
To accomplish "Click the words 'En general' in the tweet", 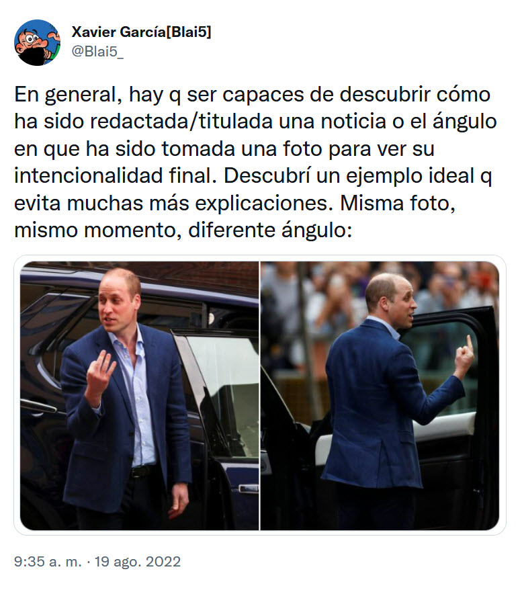I will point(68,95).
